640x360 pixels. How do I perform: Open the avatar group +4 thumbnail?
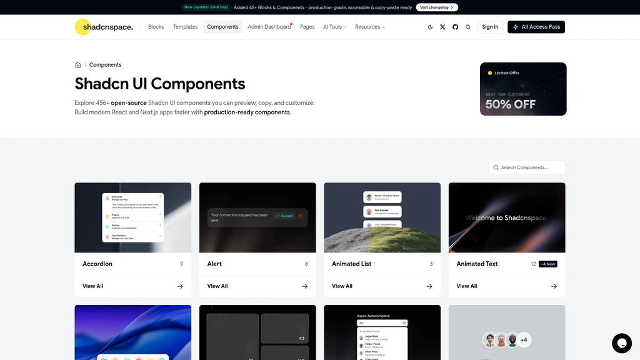coord(507,332)
